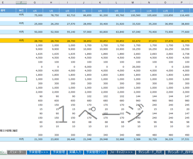Switch to the 実績入力 sheet tab
This screenshot has height=159, width=193.
[75, 152]
